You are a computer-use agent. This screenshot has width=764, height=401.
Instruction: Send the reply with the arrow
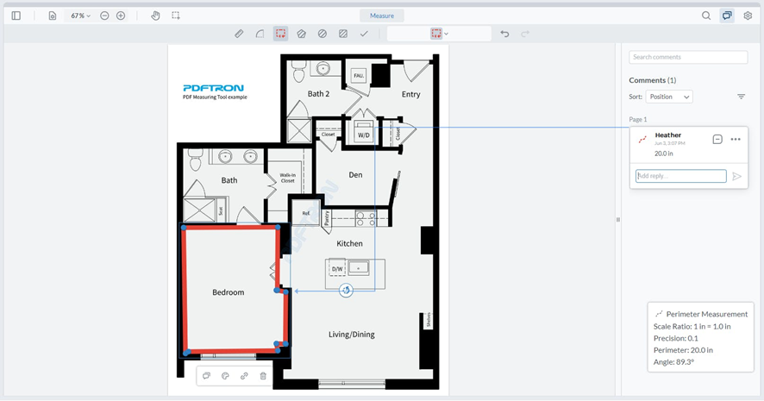736,177
